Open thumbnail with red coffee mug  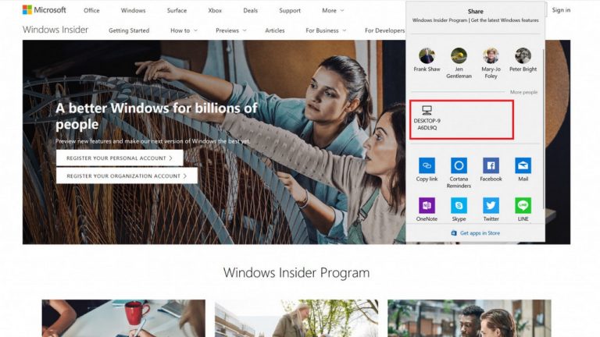pyautogui.click(x=123, y=318)
